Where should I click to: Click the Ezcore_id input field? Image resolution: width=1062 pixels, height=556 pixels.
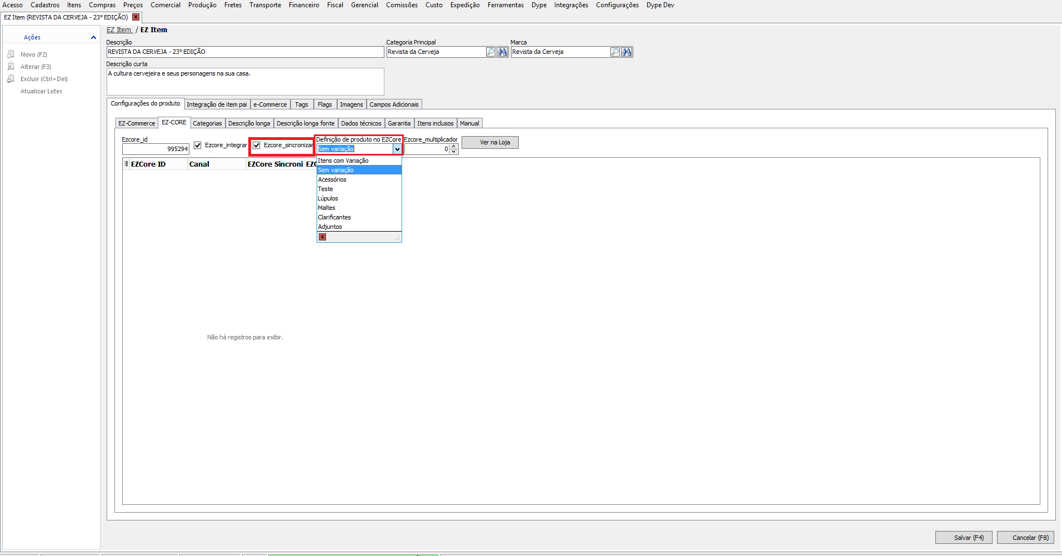point(156,149)
